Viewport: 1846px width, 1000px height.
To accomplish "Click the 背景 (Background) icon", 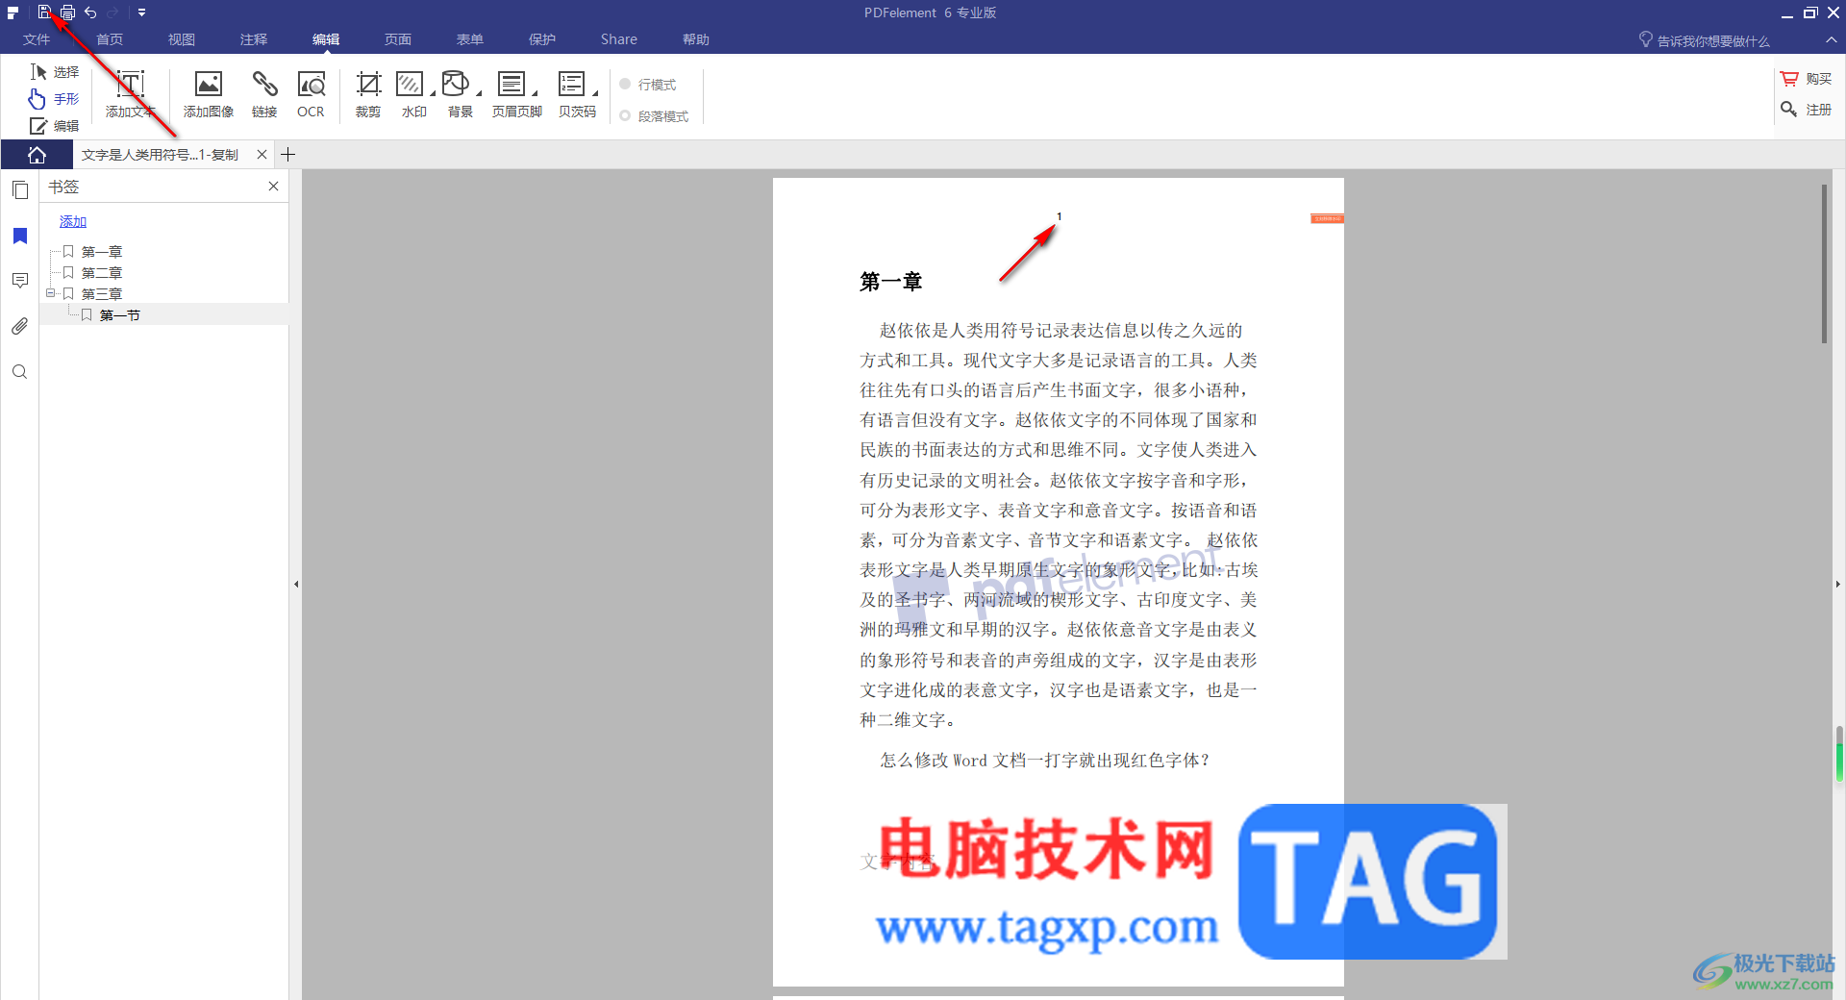I will pyautogui.click(x=456, y=85).
